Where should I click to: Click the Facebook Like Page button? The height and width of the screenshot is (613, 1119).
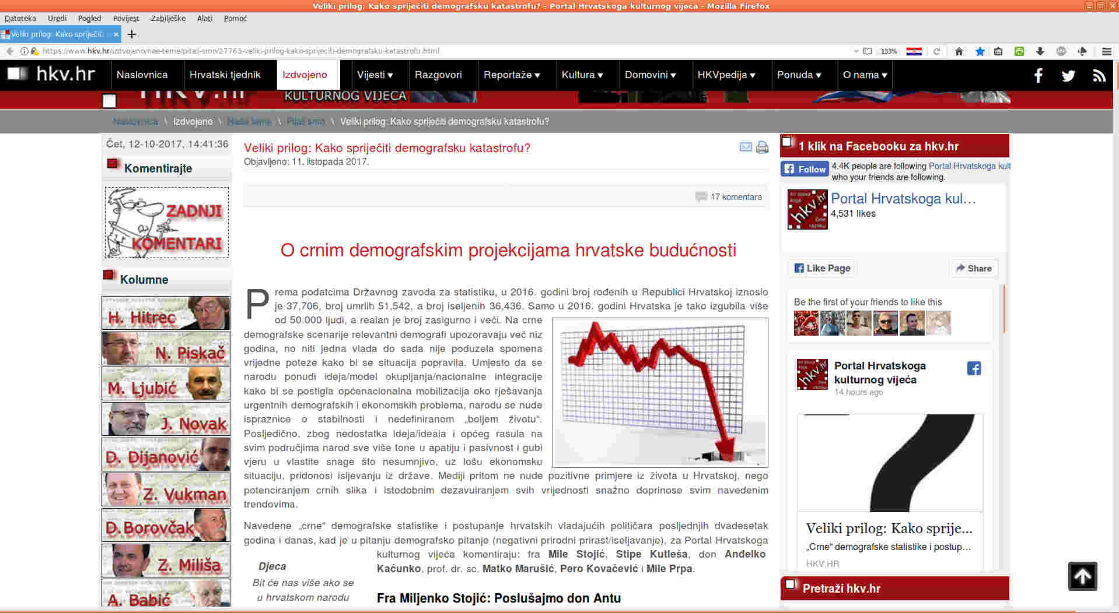[x=822, y=268]
